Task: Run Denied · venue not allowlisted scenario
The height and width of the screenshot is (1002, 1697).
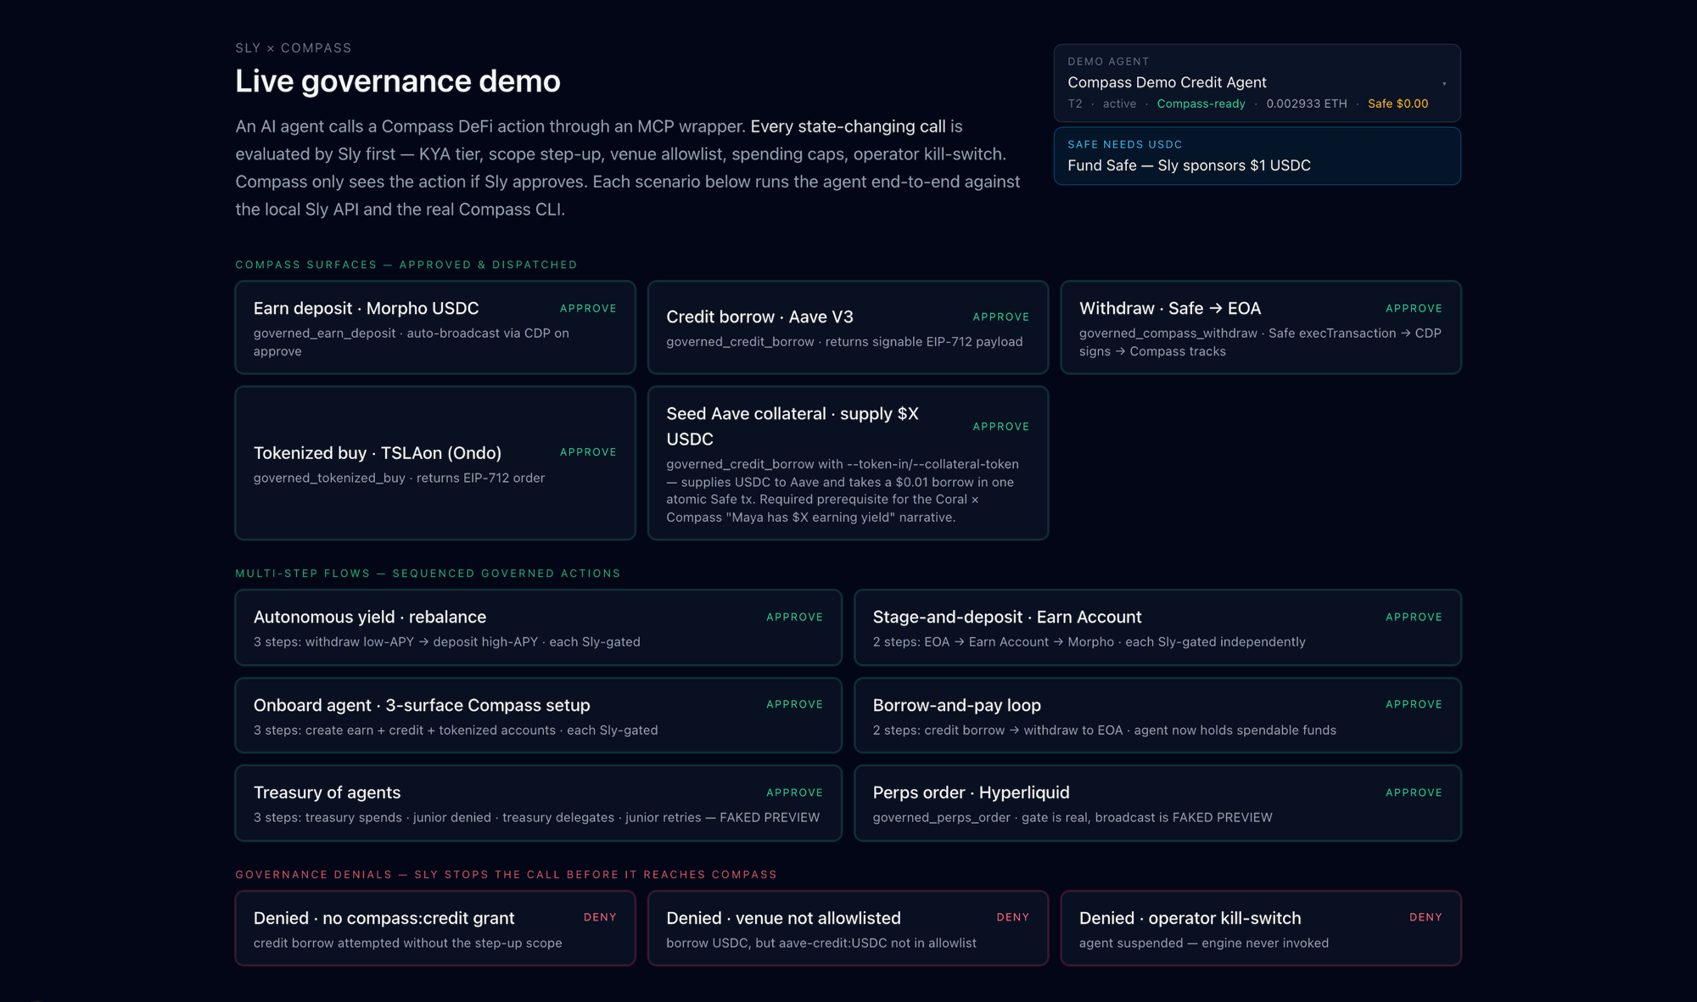Action: (x=848, y=928)
